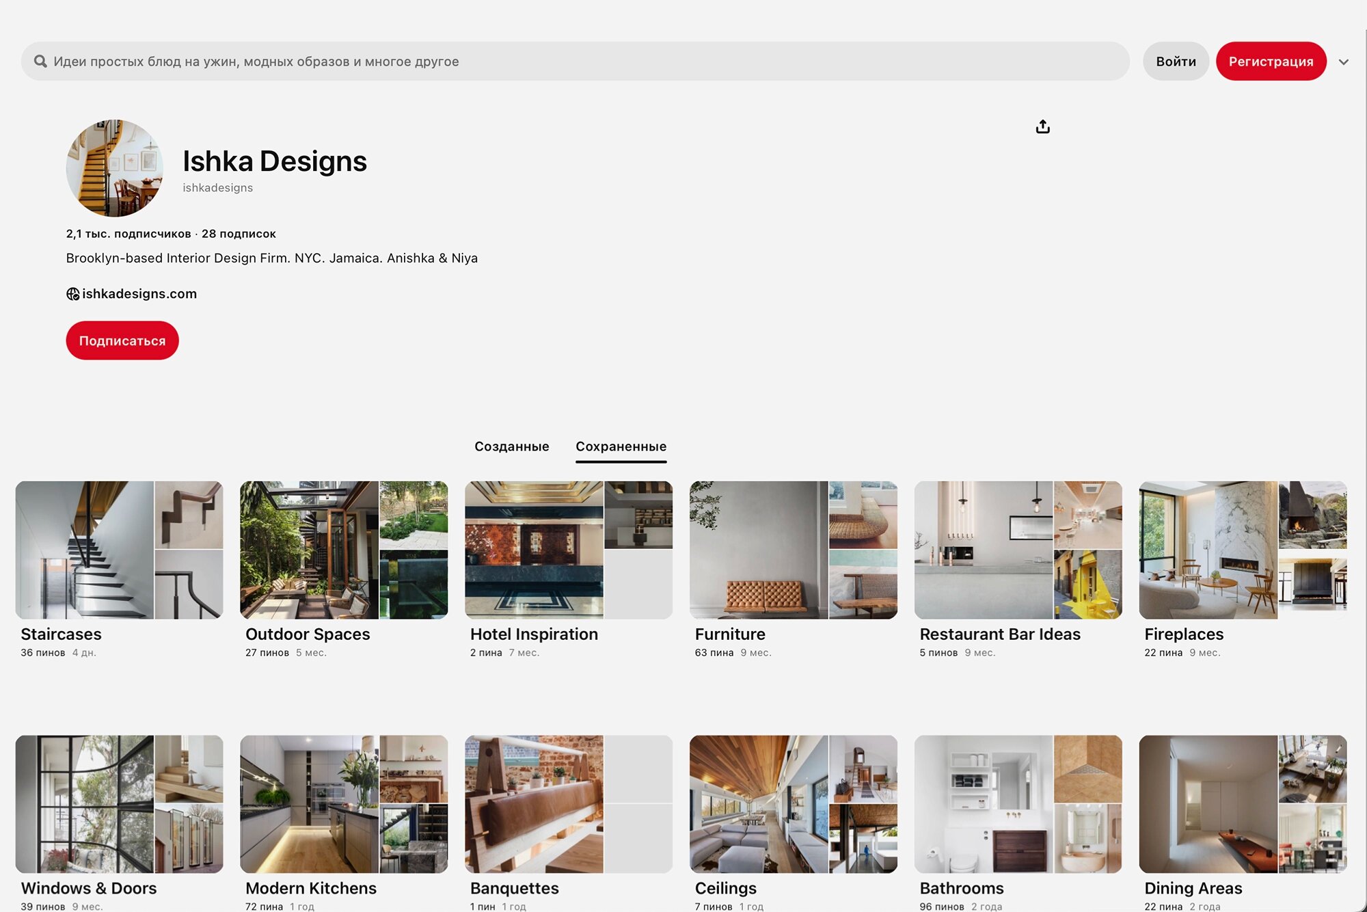Open the Hotel Inspiration board
Viewport: 1367px width, 912px height.
click(x=568, y=550)
